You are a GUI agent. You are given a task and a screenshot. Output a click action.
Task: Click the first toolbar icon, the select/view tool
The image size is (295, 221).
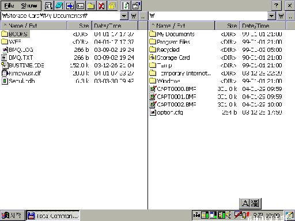[x=48, y=6]
